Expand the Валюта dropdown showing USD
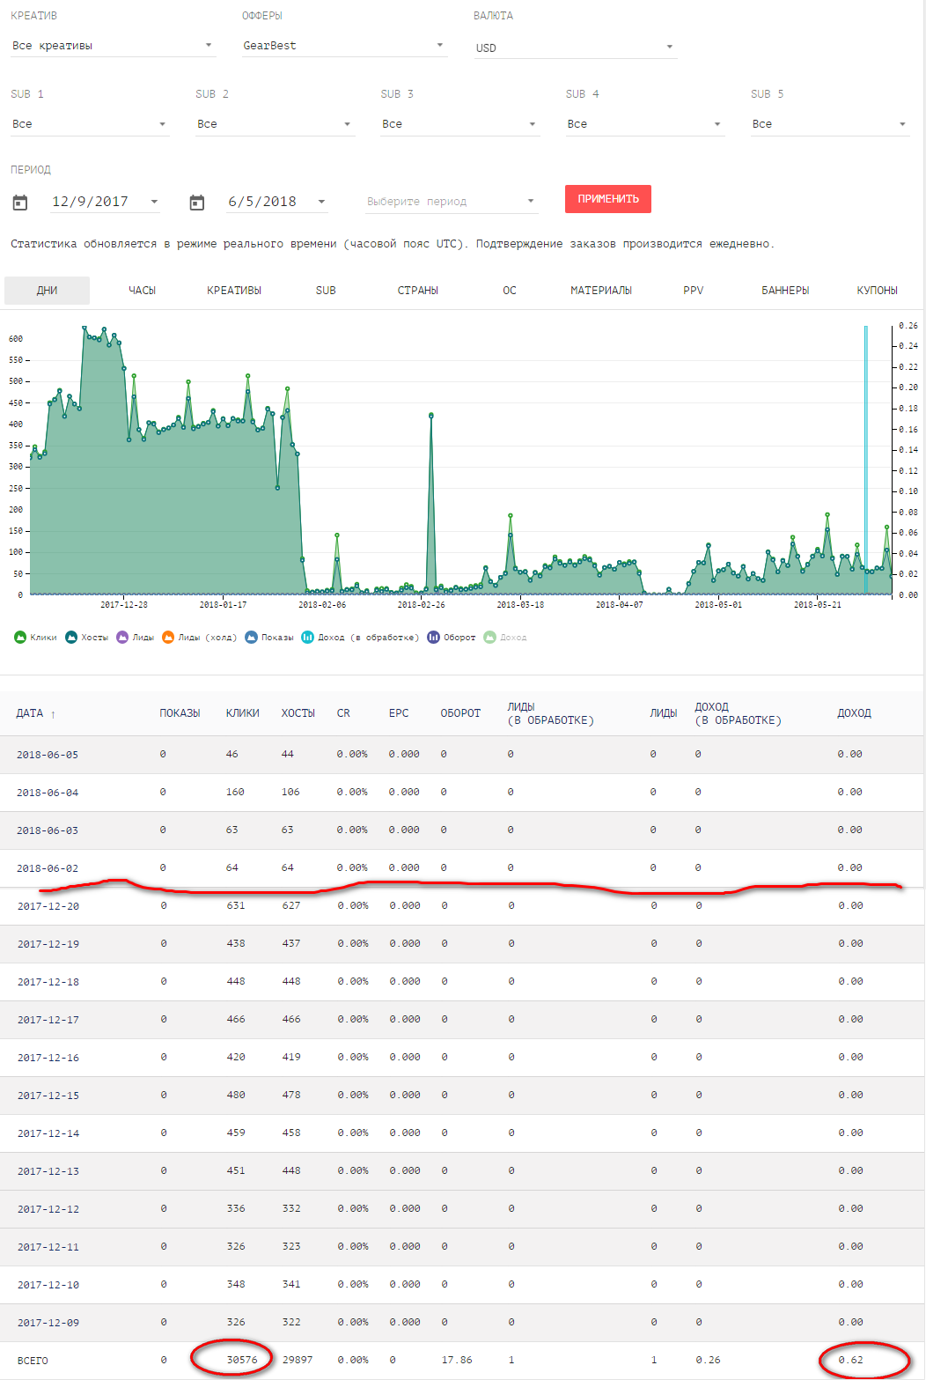 [575, 48]
